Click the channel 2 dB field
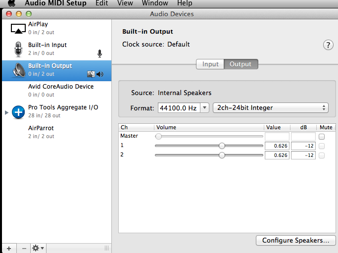The image size is (338, 253). point(303,155)
